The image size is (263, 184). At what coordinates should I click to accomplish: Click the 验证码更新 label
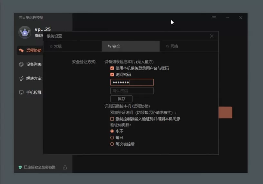pyautogui.click(x=121, y=125)
